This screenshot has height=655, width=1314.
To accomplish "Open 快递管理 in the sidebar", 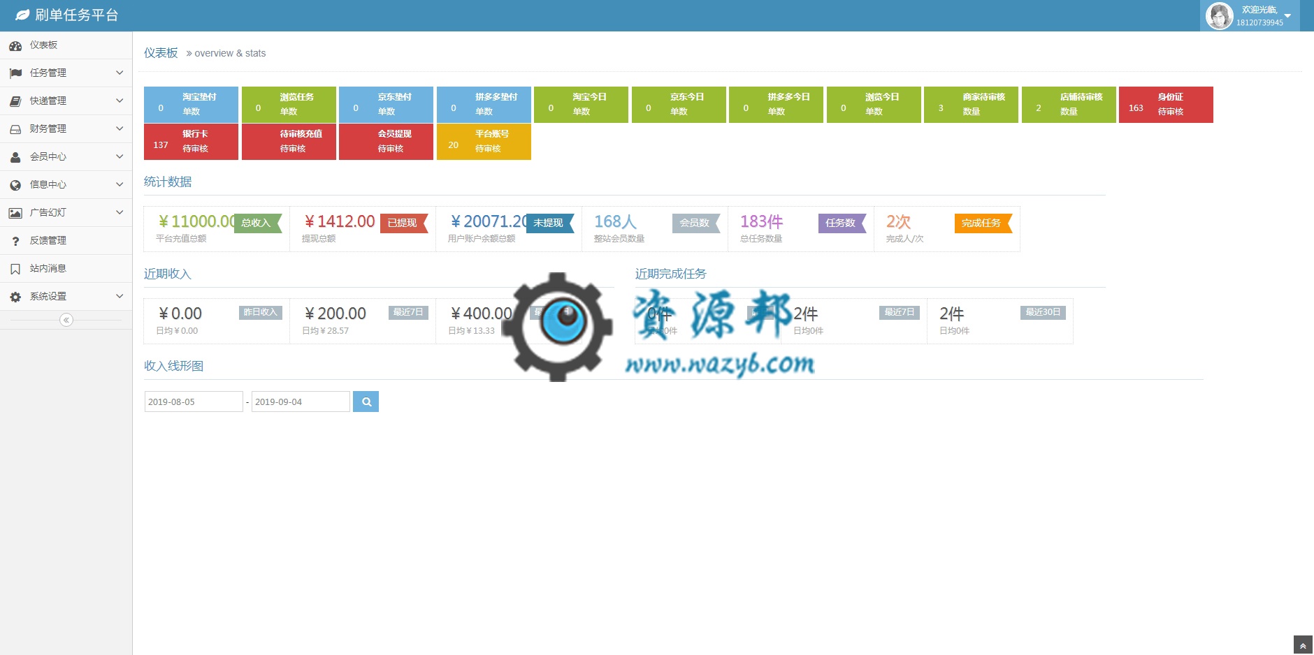I will pyautogui.click(x=66, y=101).
